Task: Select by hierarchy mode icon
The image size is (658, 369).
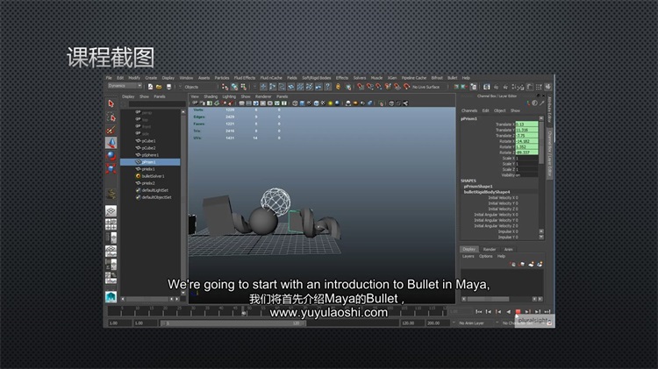Action: click(x=225, y=87)
